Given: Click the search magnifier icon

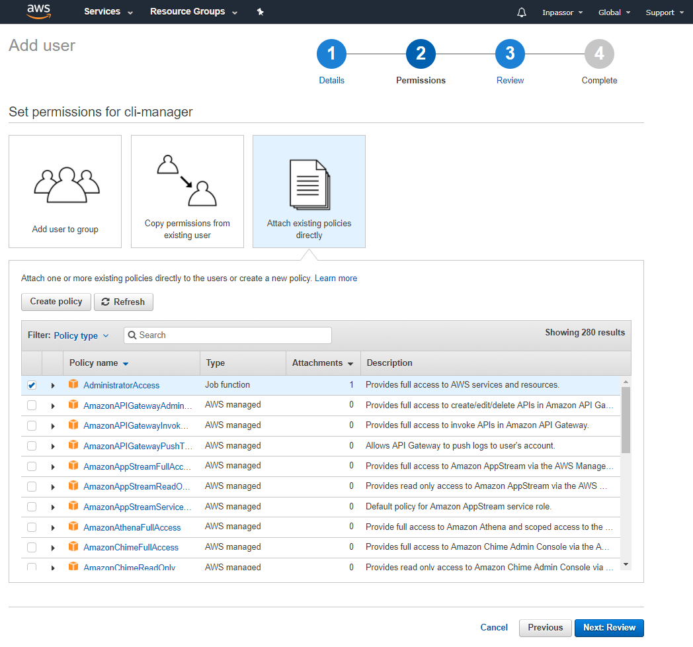Looking at the screenshot, I should point(132,335).
